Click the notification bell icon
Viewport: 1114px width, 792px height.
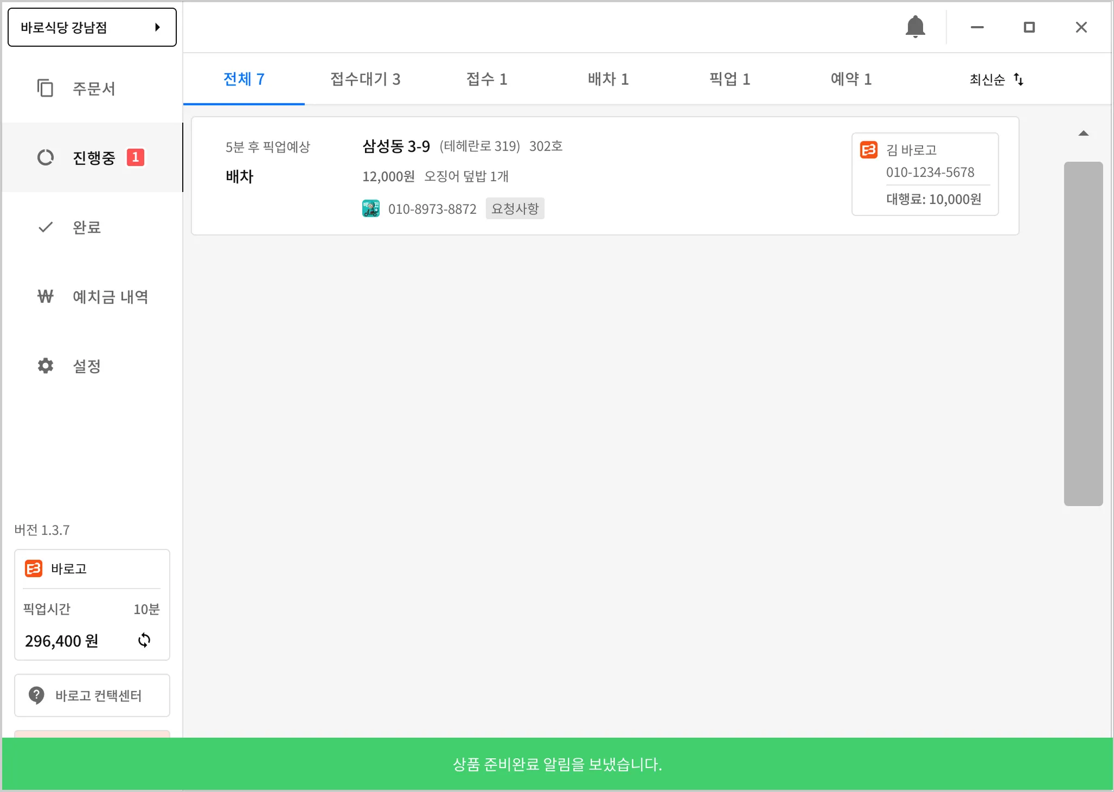[x=915, y=27]
